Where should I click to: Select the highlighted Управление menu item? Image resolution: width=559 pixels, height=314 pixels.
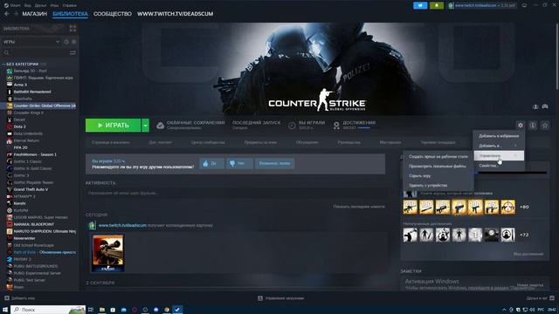click(x=499, y=155)
